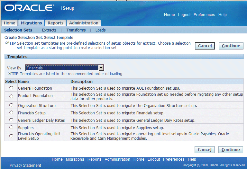Go to the Administration tab
The width and height of the screenshot is (247, 169).
click(84, 23)
